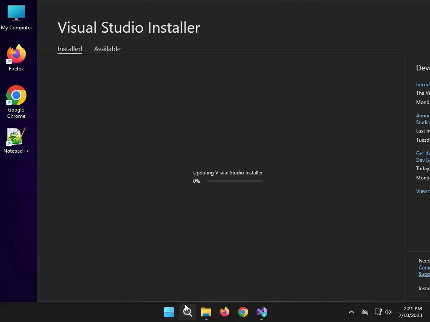Click the installer update progress bar
Screen dimensions: 430x322
pos(236,181)
